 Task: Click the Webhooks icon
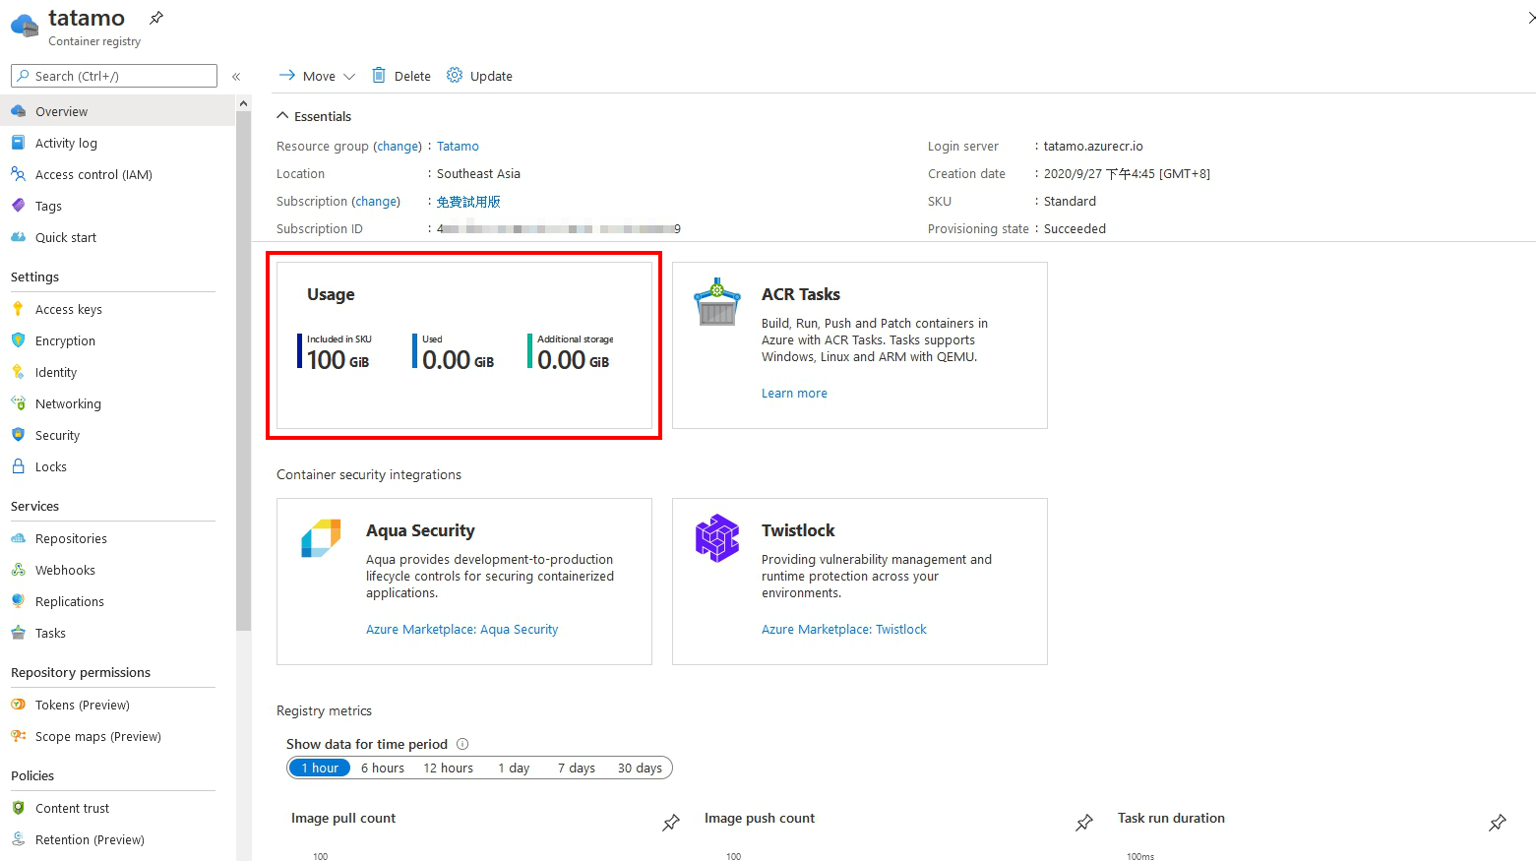18,570
